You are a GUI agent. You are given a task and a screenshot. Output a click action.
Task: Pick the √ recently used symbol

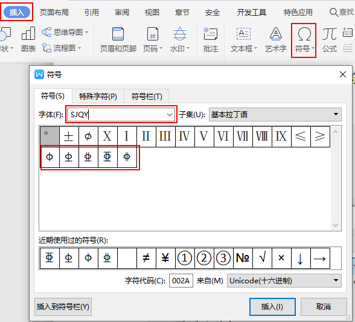[262, 258]
